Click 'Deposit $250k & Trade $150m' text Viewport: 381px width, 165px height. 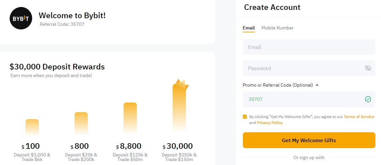(179, 157)
